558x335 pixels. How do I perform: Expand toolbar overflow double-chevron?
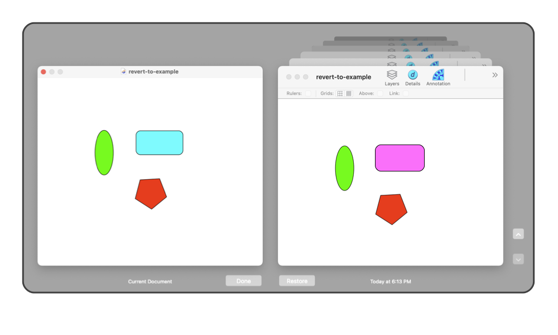click(494, 75)
